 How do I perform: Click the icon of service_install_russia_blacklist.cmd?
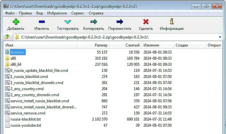coord(7,101)
